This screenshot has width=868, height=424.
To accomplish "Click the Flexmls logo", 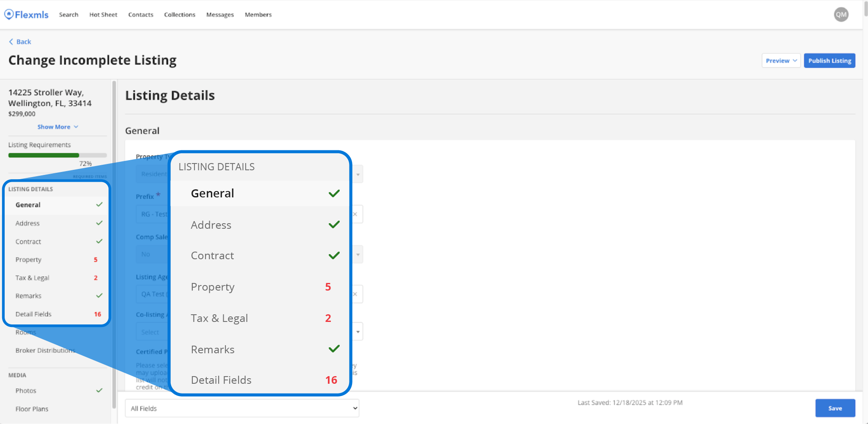I will pos(26,14).
